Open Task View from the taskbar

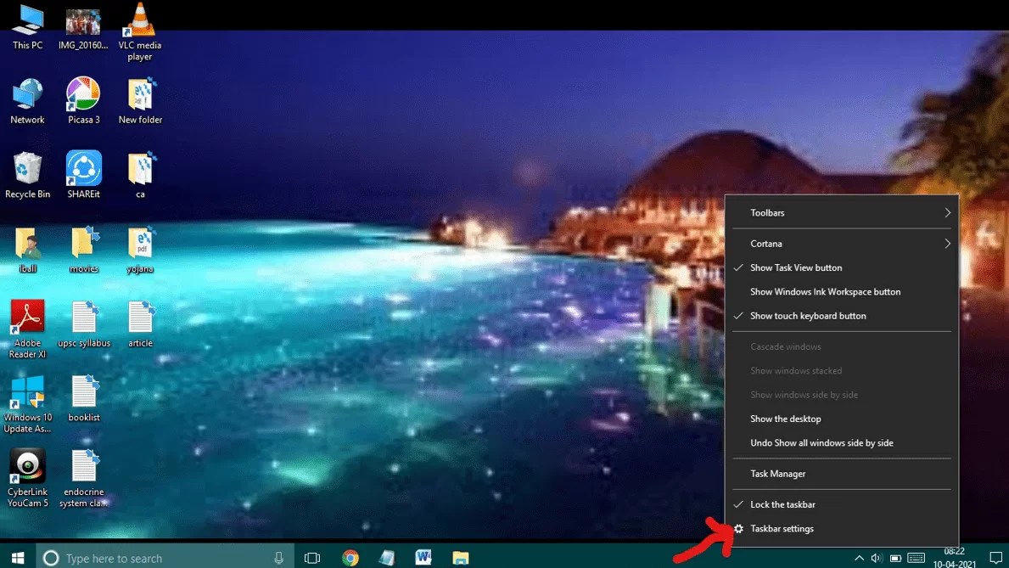tap(312, 558)
